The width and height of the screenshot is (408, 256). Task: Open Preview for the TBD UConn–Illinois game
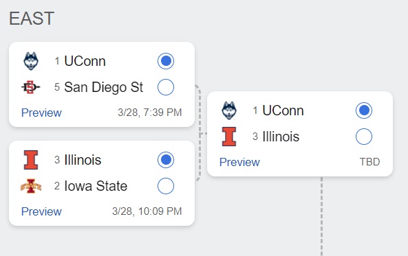[x=239, y=162]
